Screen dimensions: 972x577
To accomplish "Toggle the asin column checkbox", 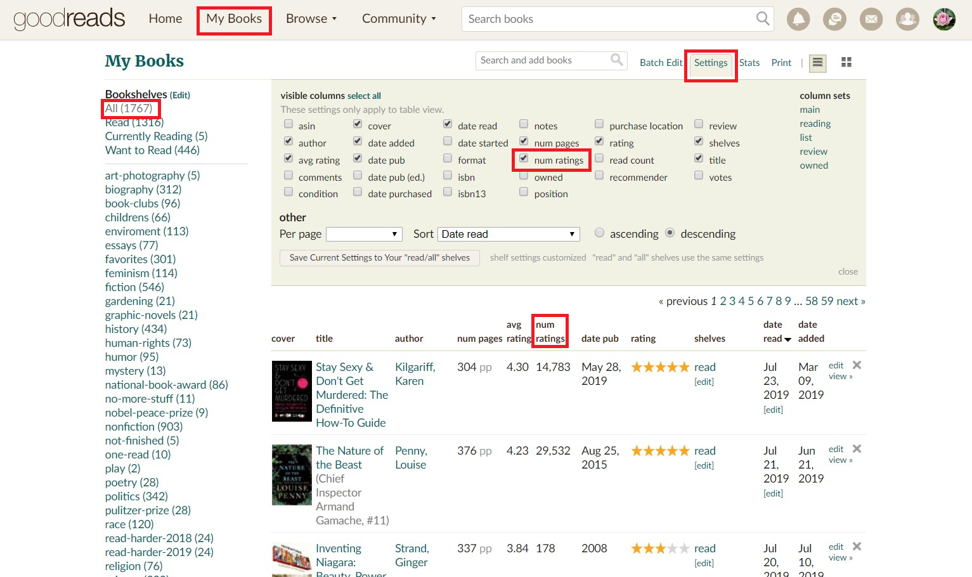I will pos(288,124).
